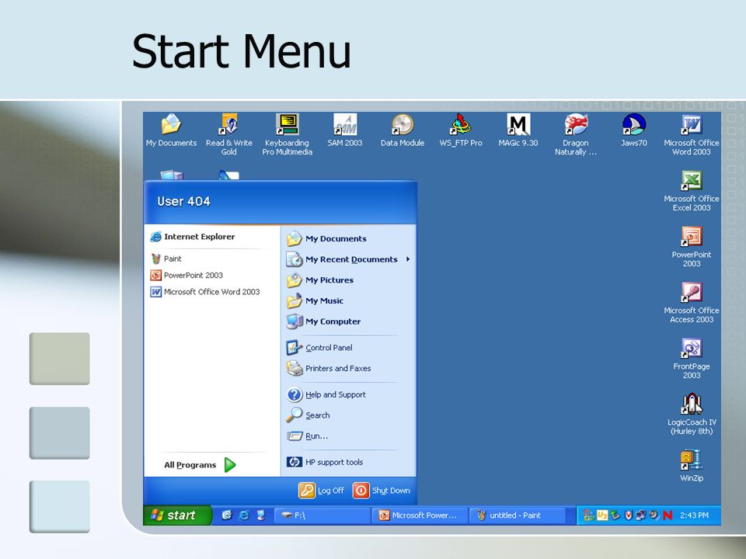
Task: Launch SAM 2003 desktop shortcut
Action: coord(344,130)
